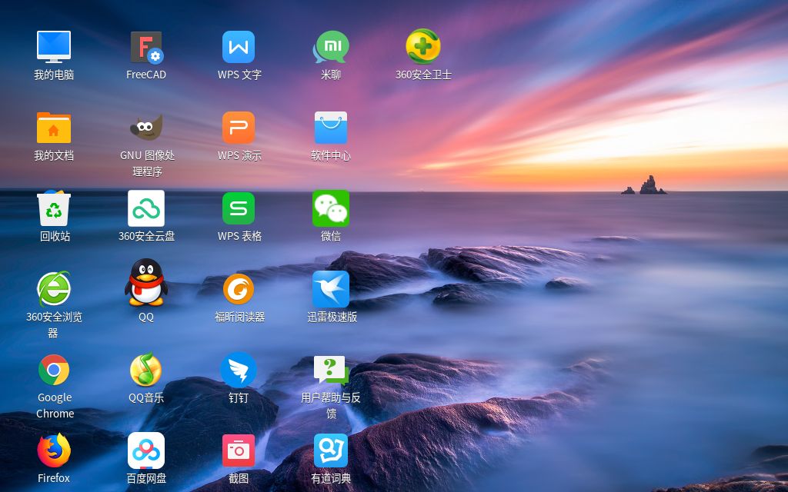The height and width of the screenshot is (492, 788).
Task: Open 福昕阅读器 PDF reader icon
Action: [239, 289]
